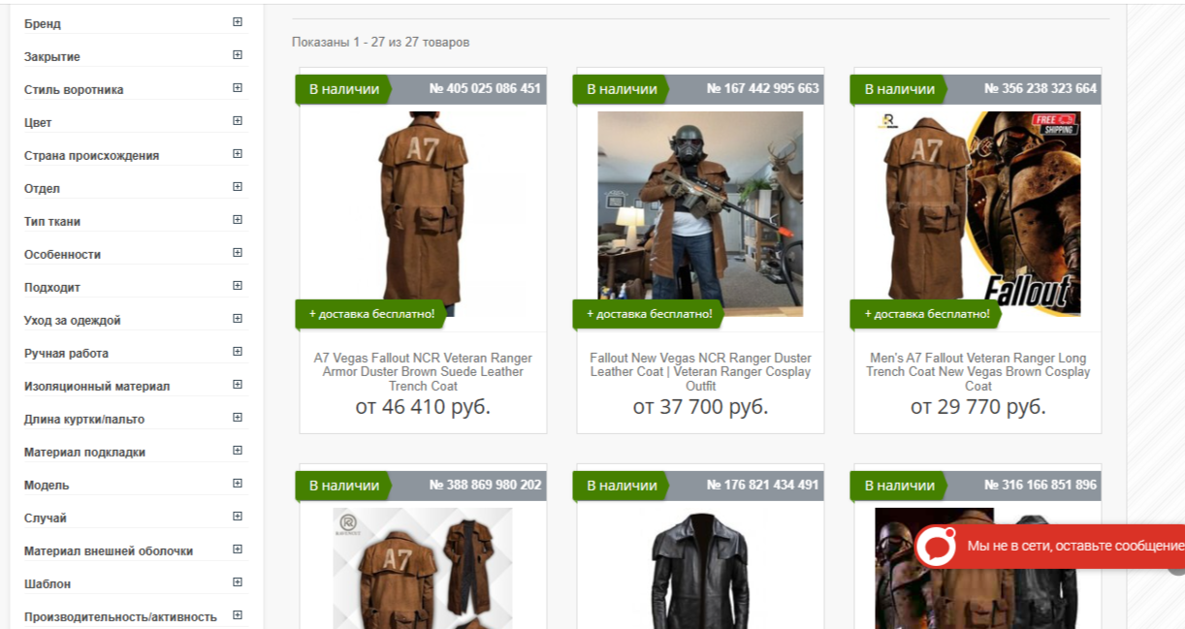Screen dimensions: 1185x629
Task: Select the Тип ткани filter label
Action: click(x=52, y=221)
